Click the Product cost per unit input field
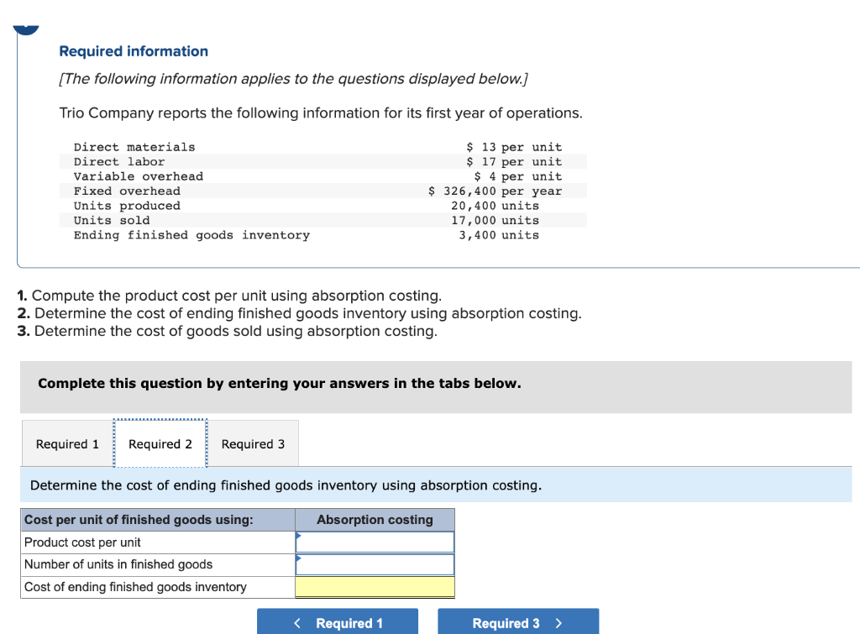This screenshot has width=860, height=634. click(x=375, y=542)
